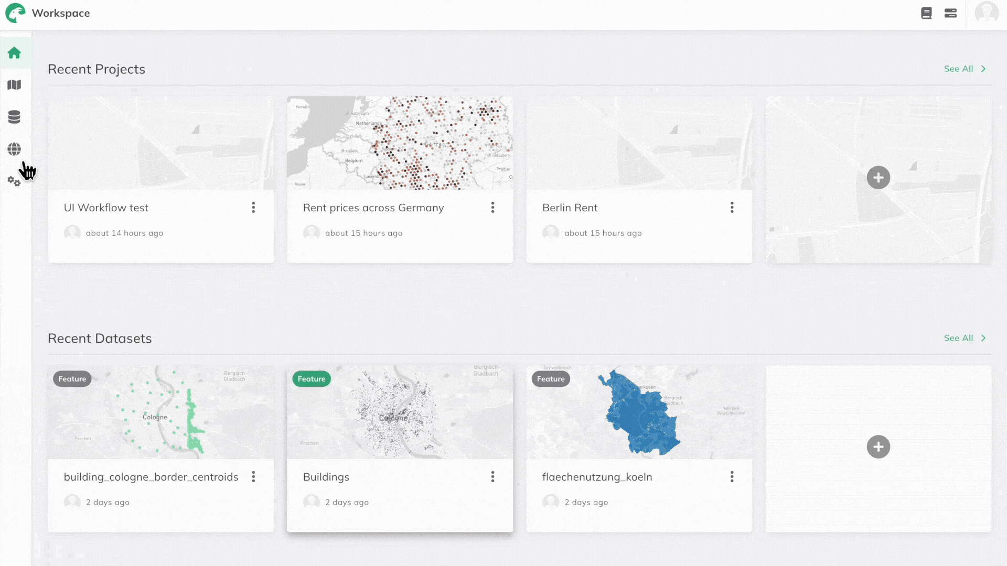The width and height of the screenshot is (1007, 566).
Task: Open the globe catalog sidebar icon
Action: point(14,149)
